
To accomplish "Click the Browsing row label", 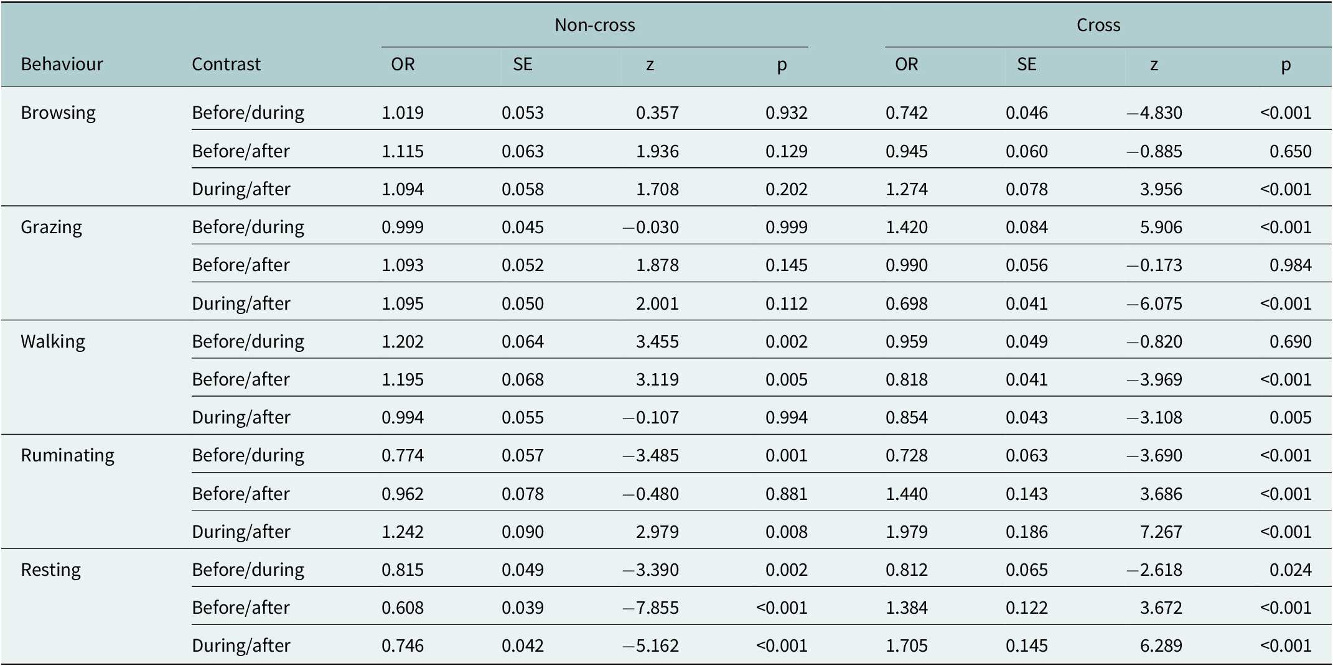I will pyautogui.click(x=58, y=113).
